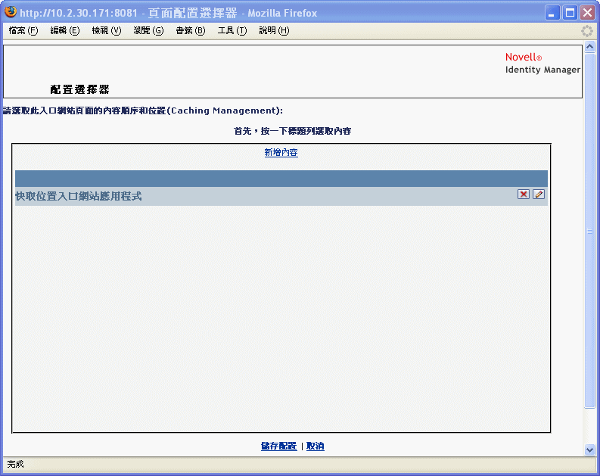The height and width of the screenshot is (476, 600).
Task: Click the scrollbar up arrow
Action: pos(589,47)
